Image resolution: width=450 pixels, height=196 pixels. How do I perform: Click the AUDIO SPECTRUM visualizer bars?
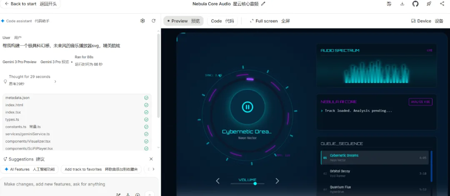click(377, 72)
